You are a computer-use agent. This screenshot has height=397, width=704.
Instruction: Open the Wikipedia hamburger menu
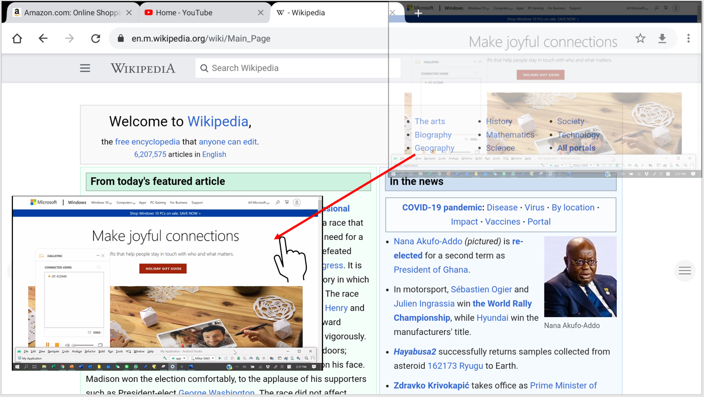85,68
